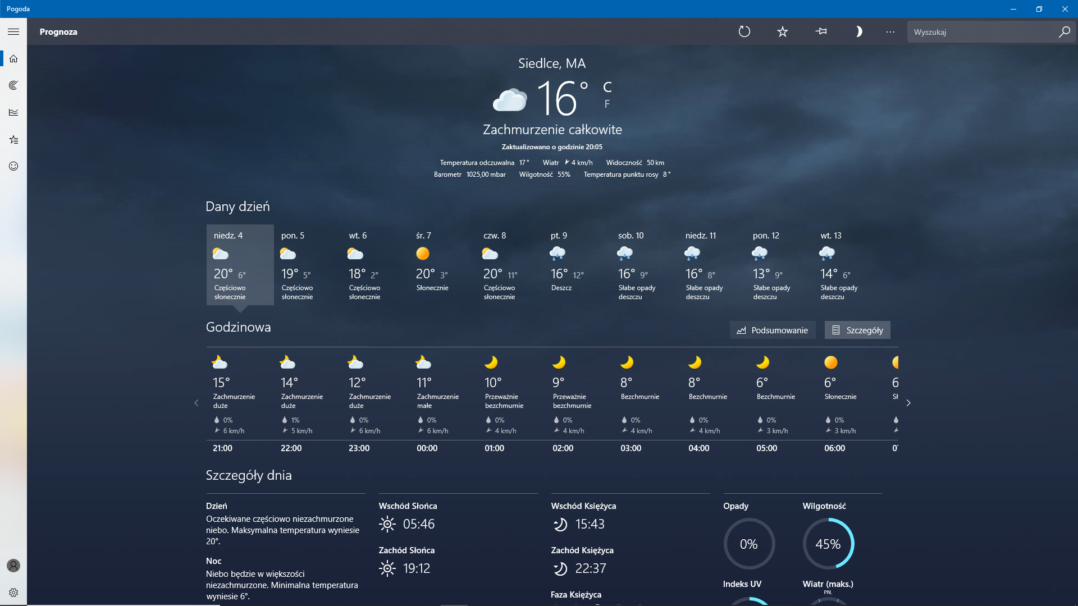Click the Szczegóły button
The width and height of the screenshot is (1078, 606).
857,330
